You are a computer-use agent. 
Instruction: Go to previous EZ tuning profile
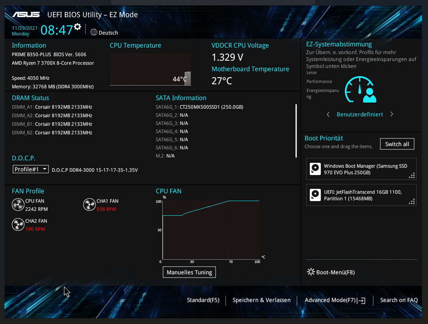[x=328, y=114]
